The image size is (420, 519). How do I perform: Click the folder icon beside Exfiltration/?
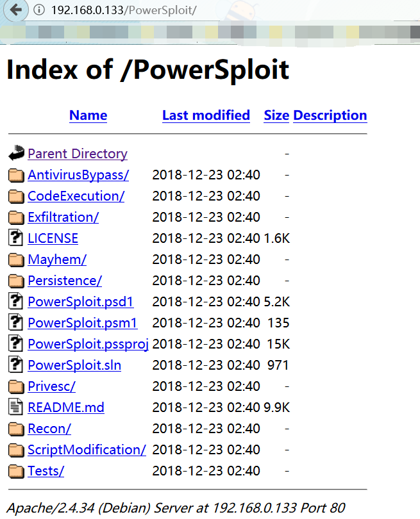pyautogui.click(x=16, y=217)
